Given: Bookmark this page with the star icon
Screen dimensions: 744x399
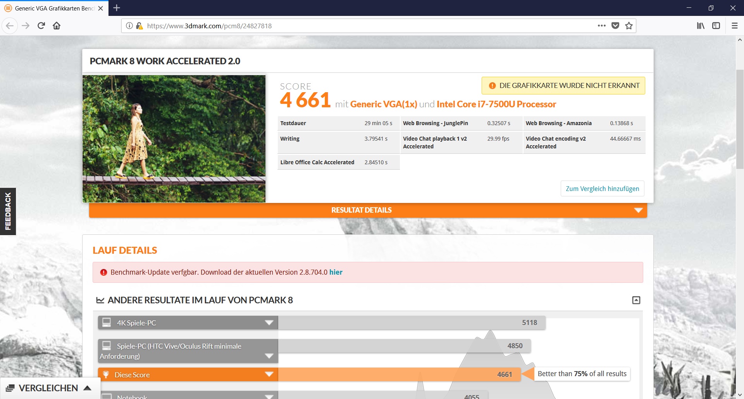Looking at the screenshot, I should (x=629, y=26).
